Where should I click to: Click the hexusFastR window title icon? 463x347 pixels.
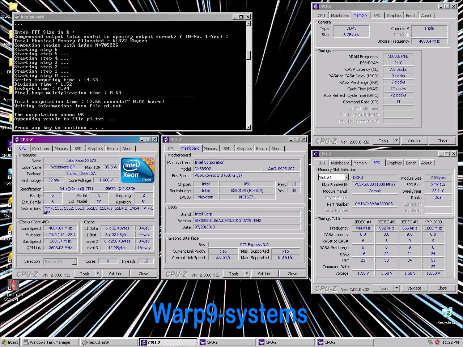pyautogui.click(x=17, y=17)
